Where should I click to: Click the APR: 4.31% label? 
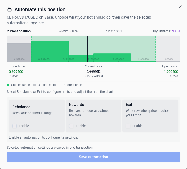click(x=114, y=31)
